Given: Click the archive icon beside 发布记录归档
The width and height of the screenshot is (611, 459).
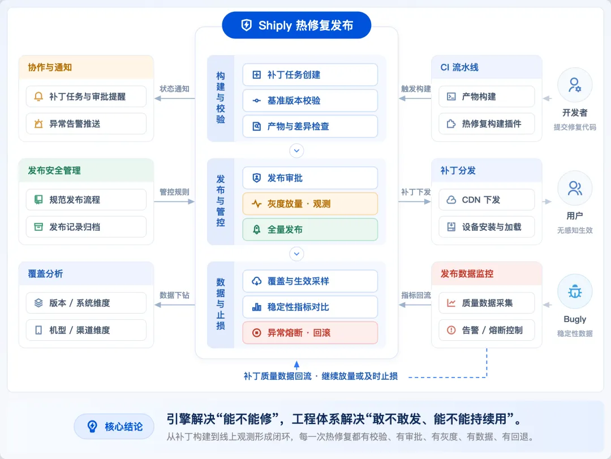Looking at the screenshot, I should tap(38, 227).
